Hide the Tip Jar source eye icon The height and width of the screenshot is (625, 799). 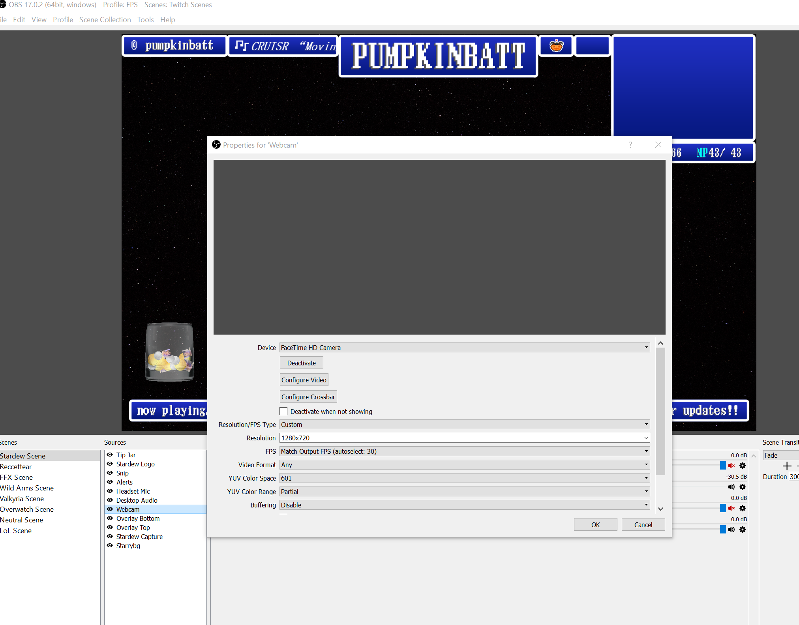tap(110, 455)
